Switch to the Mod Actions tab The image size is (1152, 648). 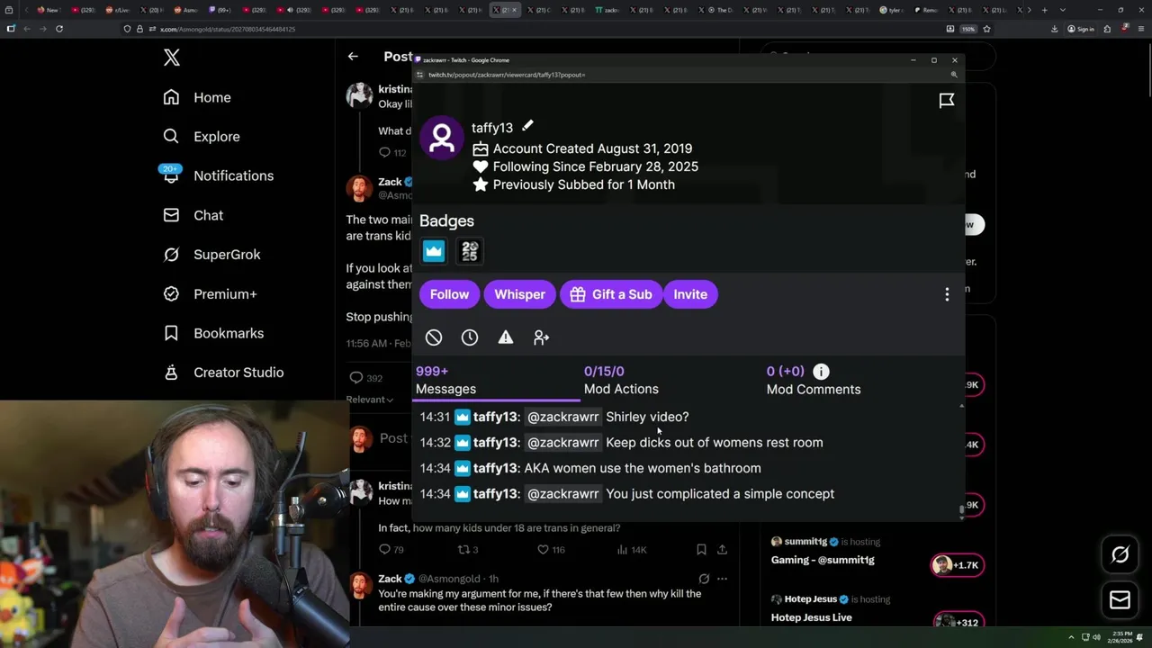click(621, 380)
